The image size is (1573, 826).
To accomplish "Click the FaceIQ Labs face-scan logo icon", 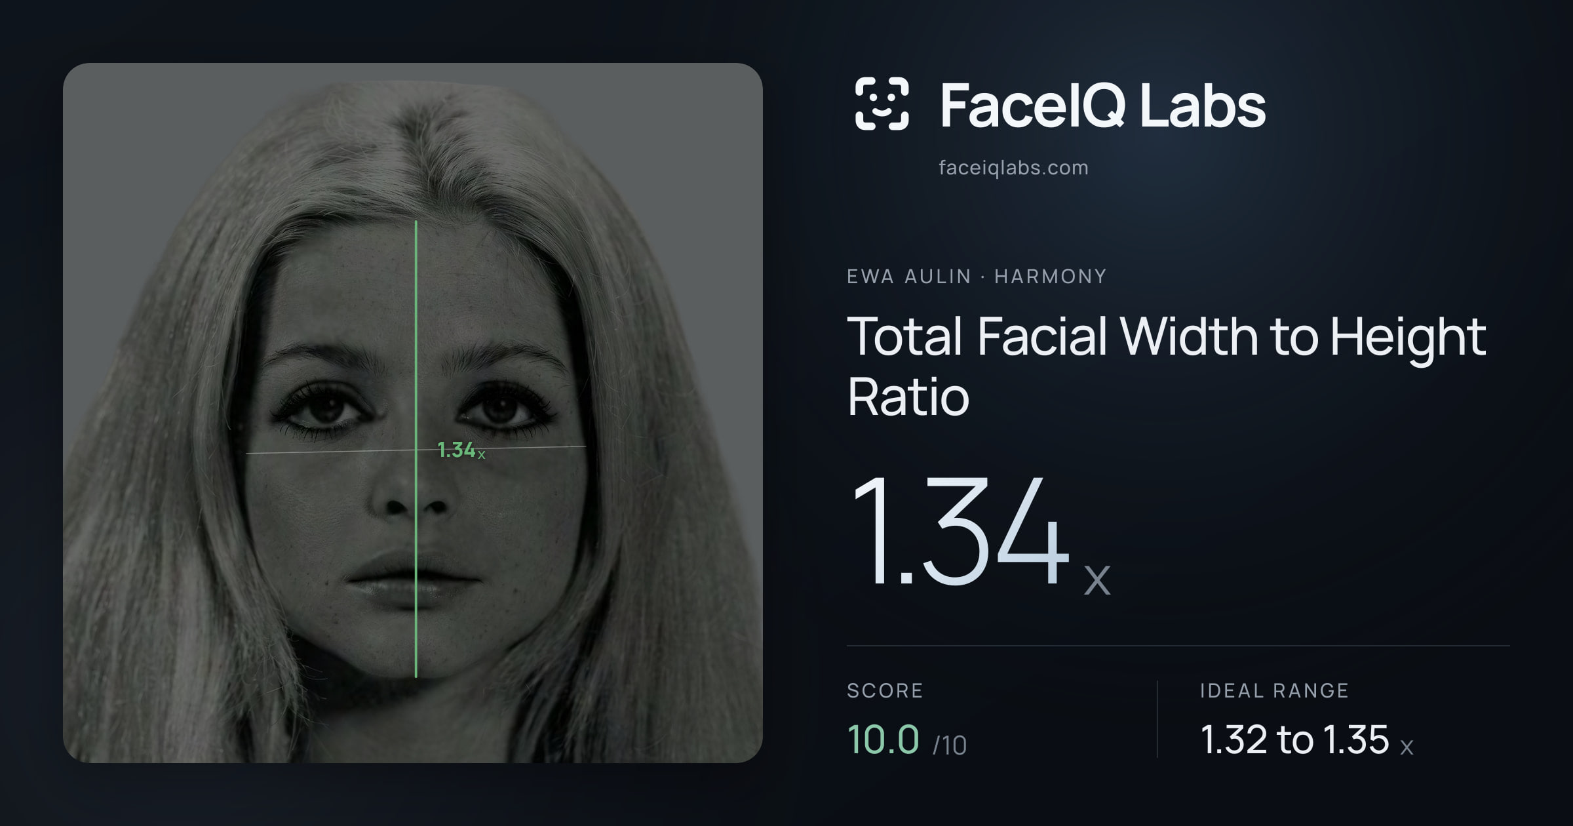I will (882, 104).
